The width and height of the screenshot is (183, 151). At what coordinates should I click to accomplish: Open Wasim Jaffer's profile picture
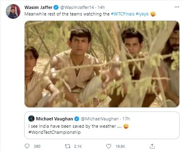(13, 11)
